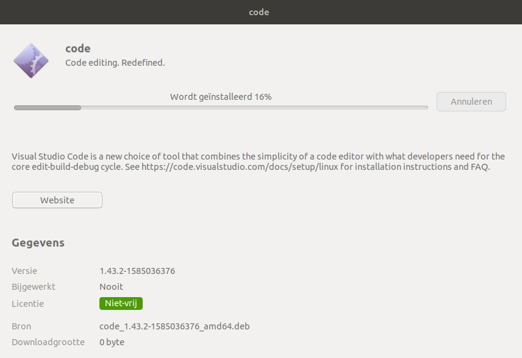Click the installation progress bar
This screenshot has height=358, width=522.
[x=221, y=108]
